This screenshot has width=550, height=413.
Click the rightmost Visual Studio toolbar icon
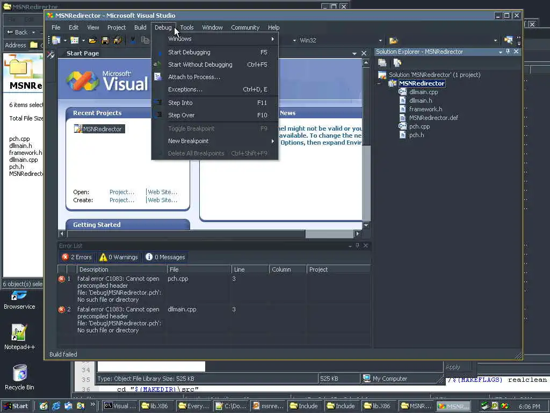[x=508, y=40]
